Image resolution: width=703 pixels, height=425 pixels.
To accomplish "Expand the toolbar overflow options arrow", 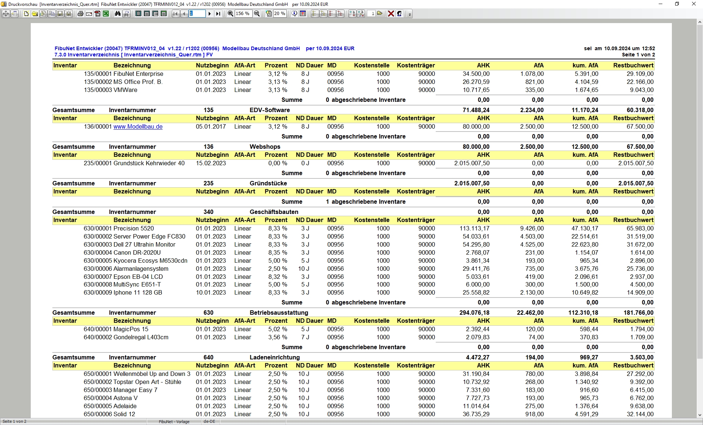I will [x=410, y=14].
